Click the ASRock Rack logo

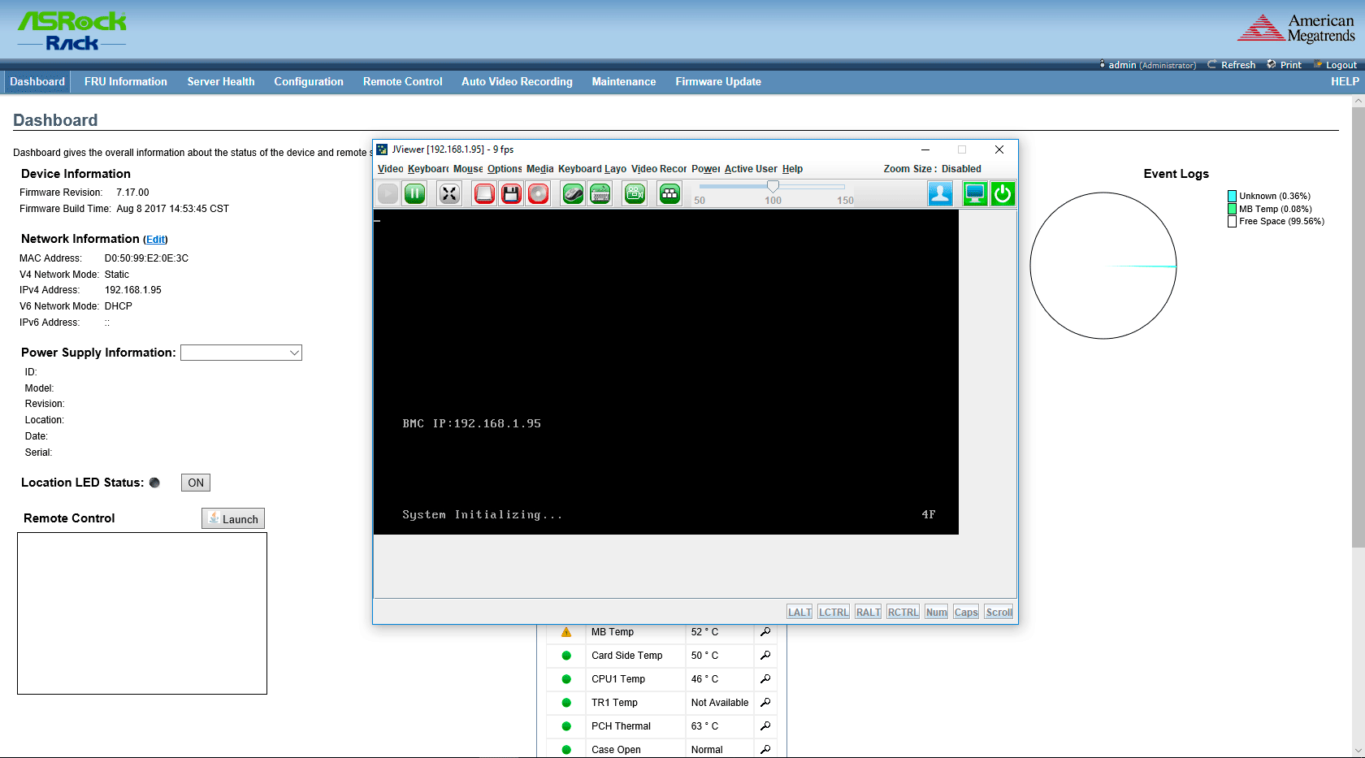coord(72,31)
